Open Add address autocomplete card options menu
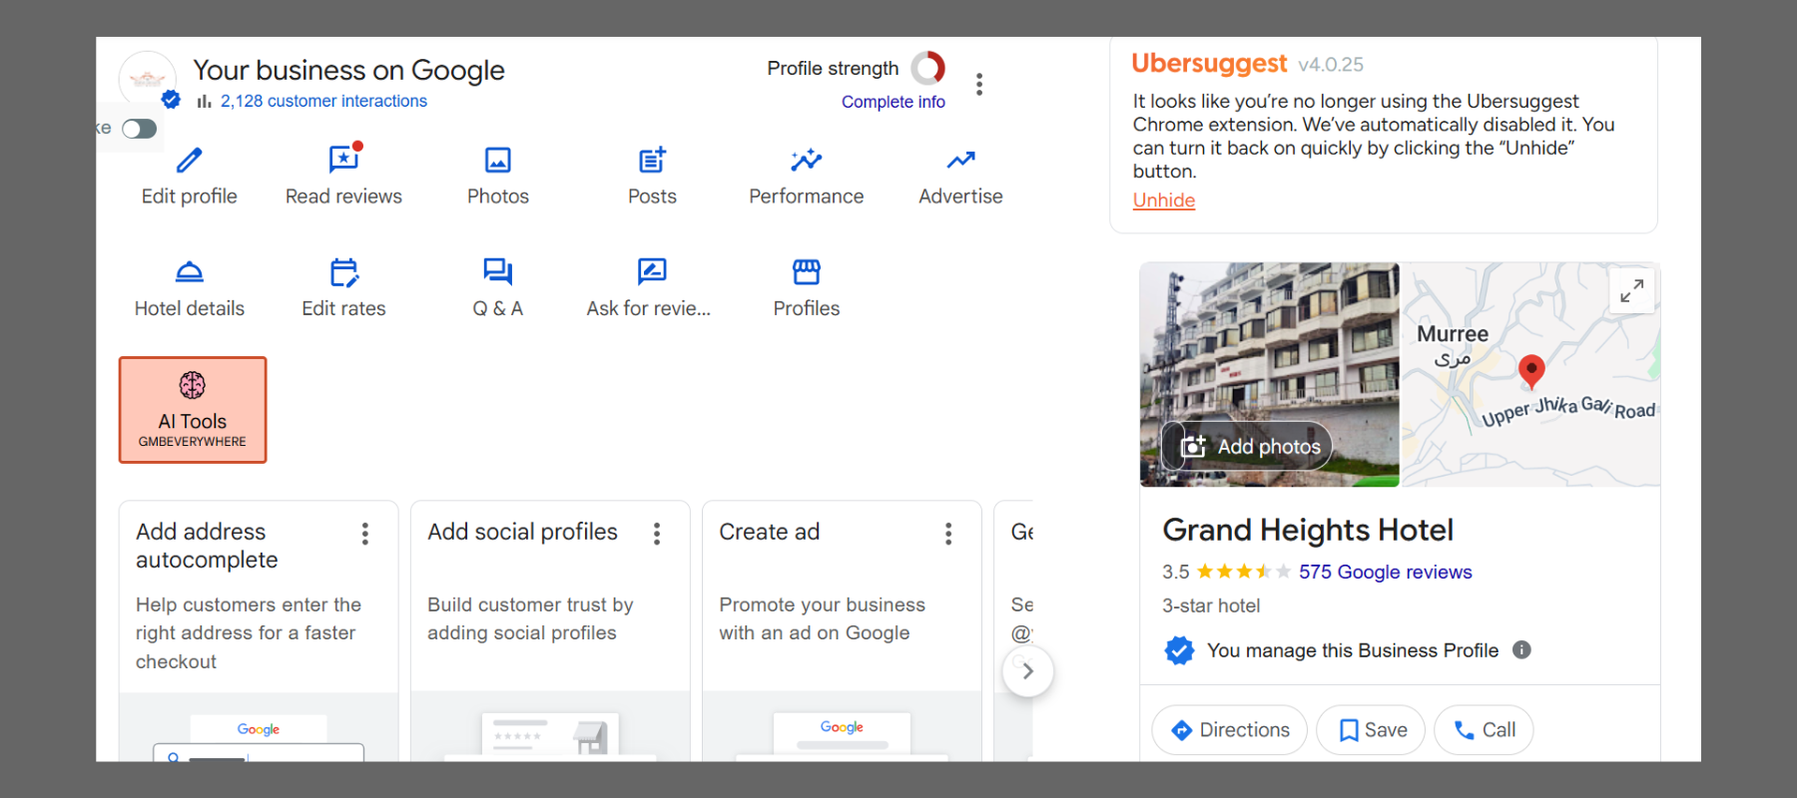The height and width of the screenshot is (798, 1797). coord(365,534)
